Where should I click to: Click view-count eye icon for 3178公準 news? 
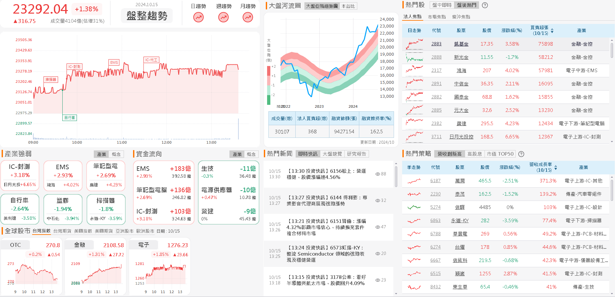[x=378, y=280]
